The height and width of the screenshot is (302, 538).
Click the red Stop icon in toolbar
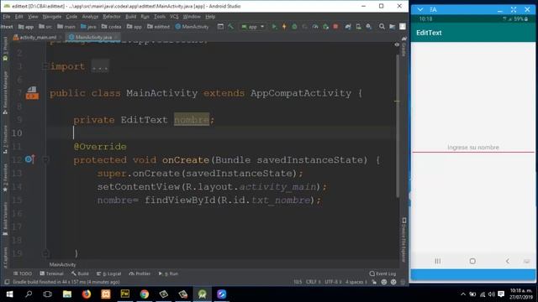335,27
